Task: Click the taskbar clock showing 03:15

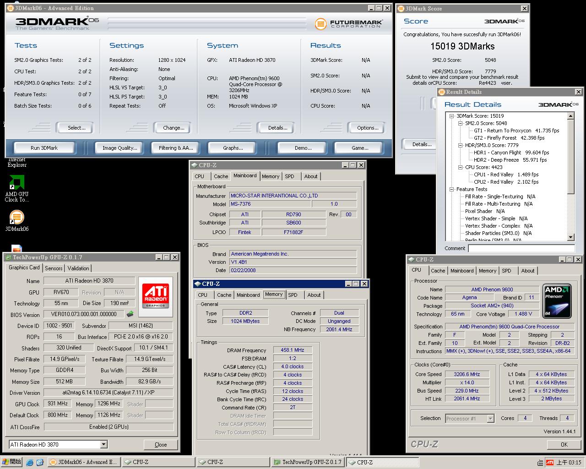Action: tap(569, 462)
